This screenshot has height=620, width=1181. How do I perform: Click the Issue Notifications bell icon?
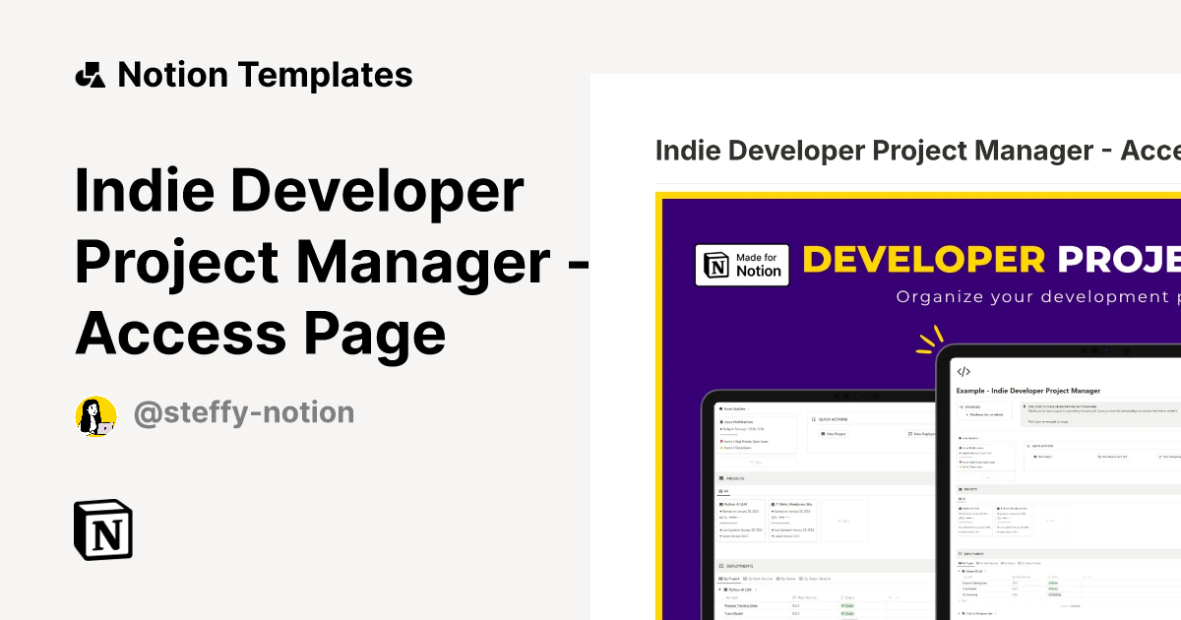point(721,421)
